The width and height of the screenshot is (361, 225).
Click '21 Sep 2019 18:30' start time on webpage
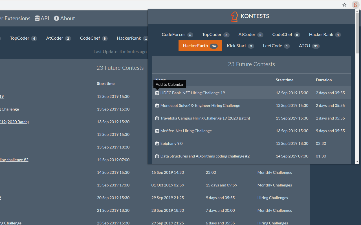pyautogui.click(x=113, y=210)
